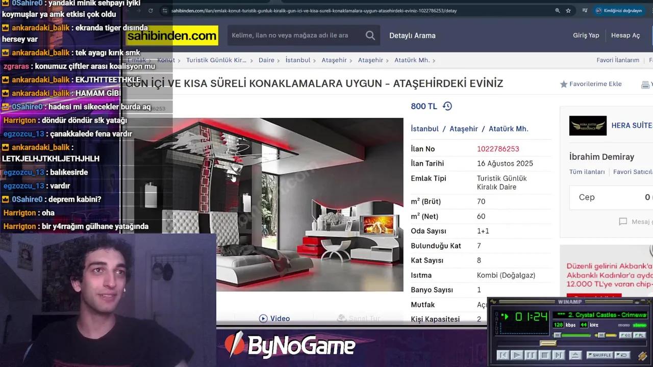The height and width of the screenshot is (367, 653).
Task: Click the seller name İbrahim Demiray
Action: [x=601, y=157]
